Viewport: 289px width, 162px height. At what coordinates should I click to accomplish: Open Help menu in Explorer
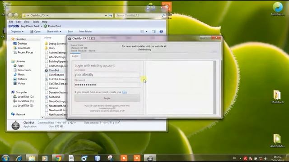click(45, 22)
